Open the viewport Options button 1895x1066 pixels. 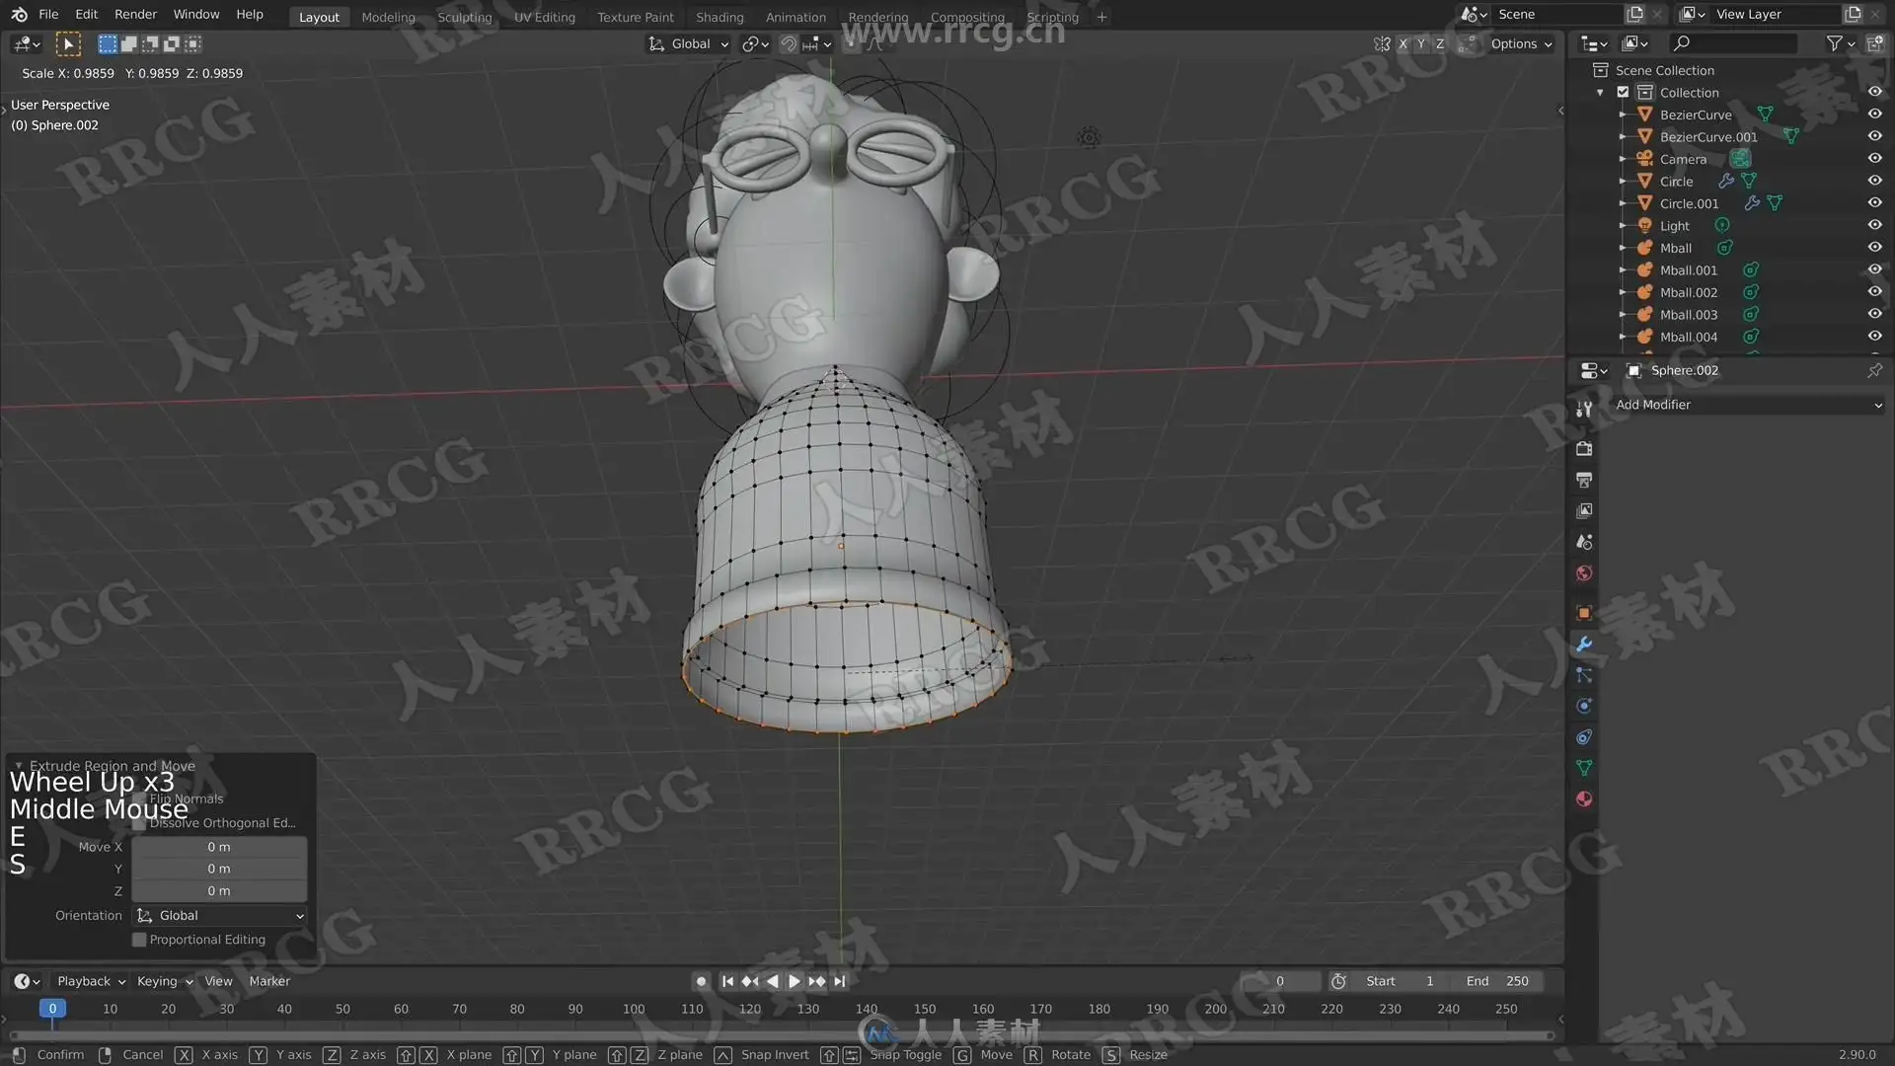tap(1520, 43)
